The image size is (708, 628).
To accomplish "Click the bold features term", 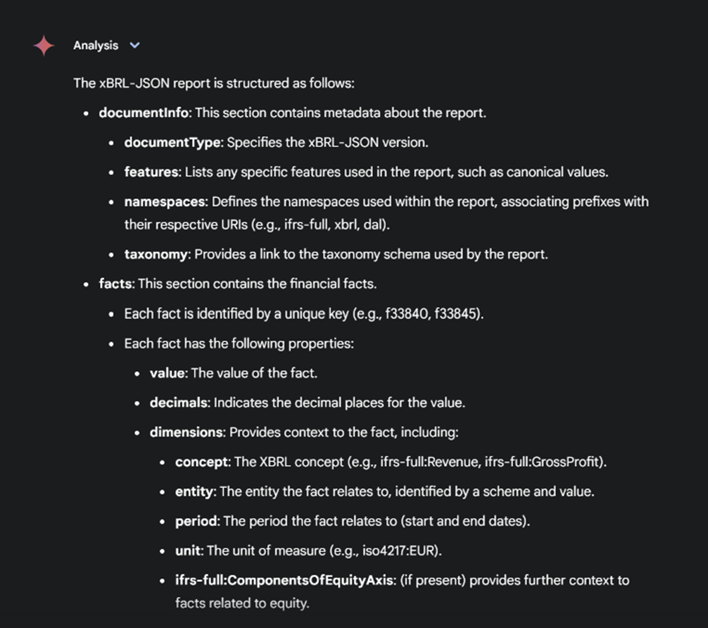I will coord(149,172).
